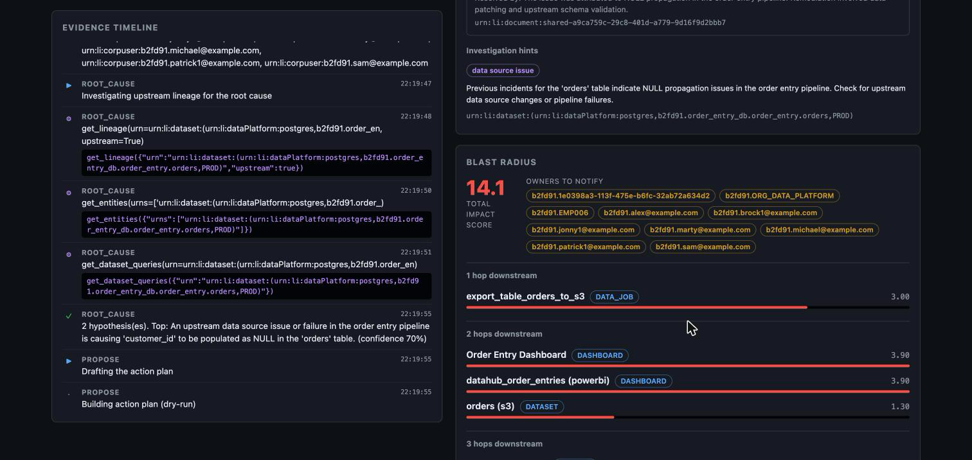
Task: Click the DATASET badge on orders (s3)
Action: 541,407
